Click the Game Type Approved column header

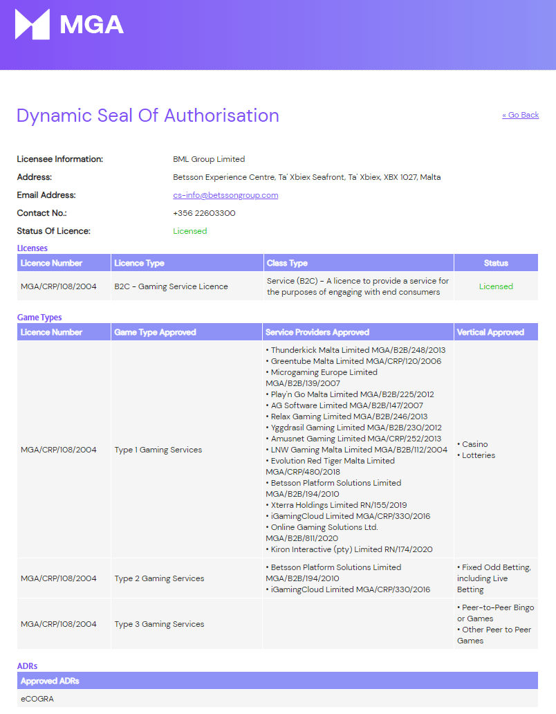tap(187, 332)
